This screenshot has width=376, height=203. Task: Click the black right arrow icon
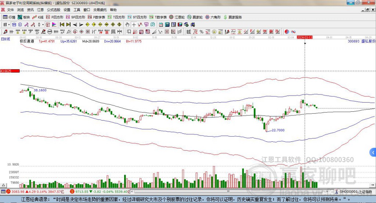(x=81, y=25)
